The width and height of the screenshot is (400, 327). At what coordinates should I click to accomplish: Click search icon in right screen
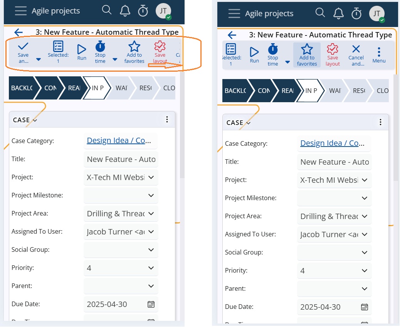[320, 13]
